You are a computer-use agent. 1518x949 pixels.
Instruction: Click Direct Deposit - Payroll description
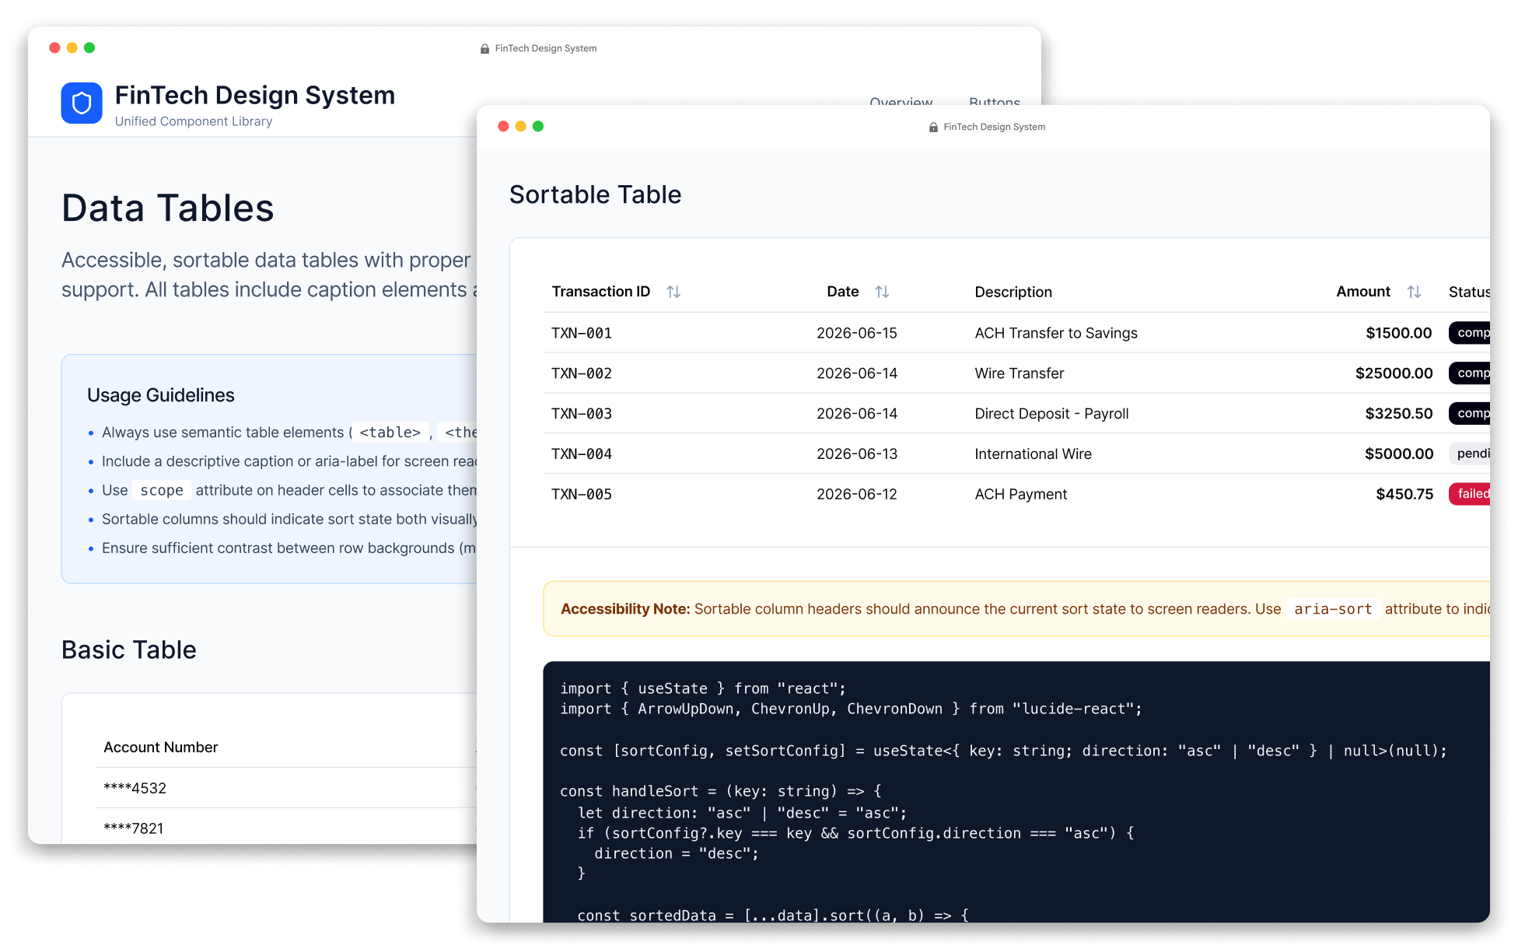coord(1051,414)
